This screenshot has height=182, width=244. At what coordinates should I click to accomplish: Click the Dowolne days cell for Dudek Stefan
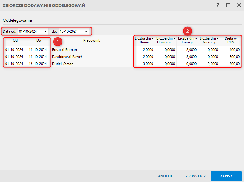(166, 64)
